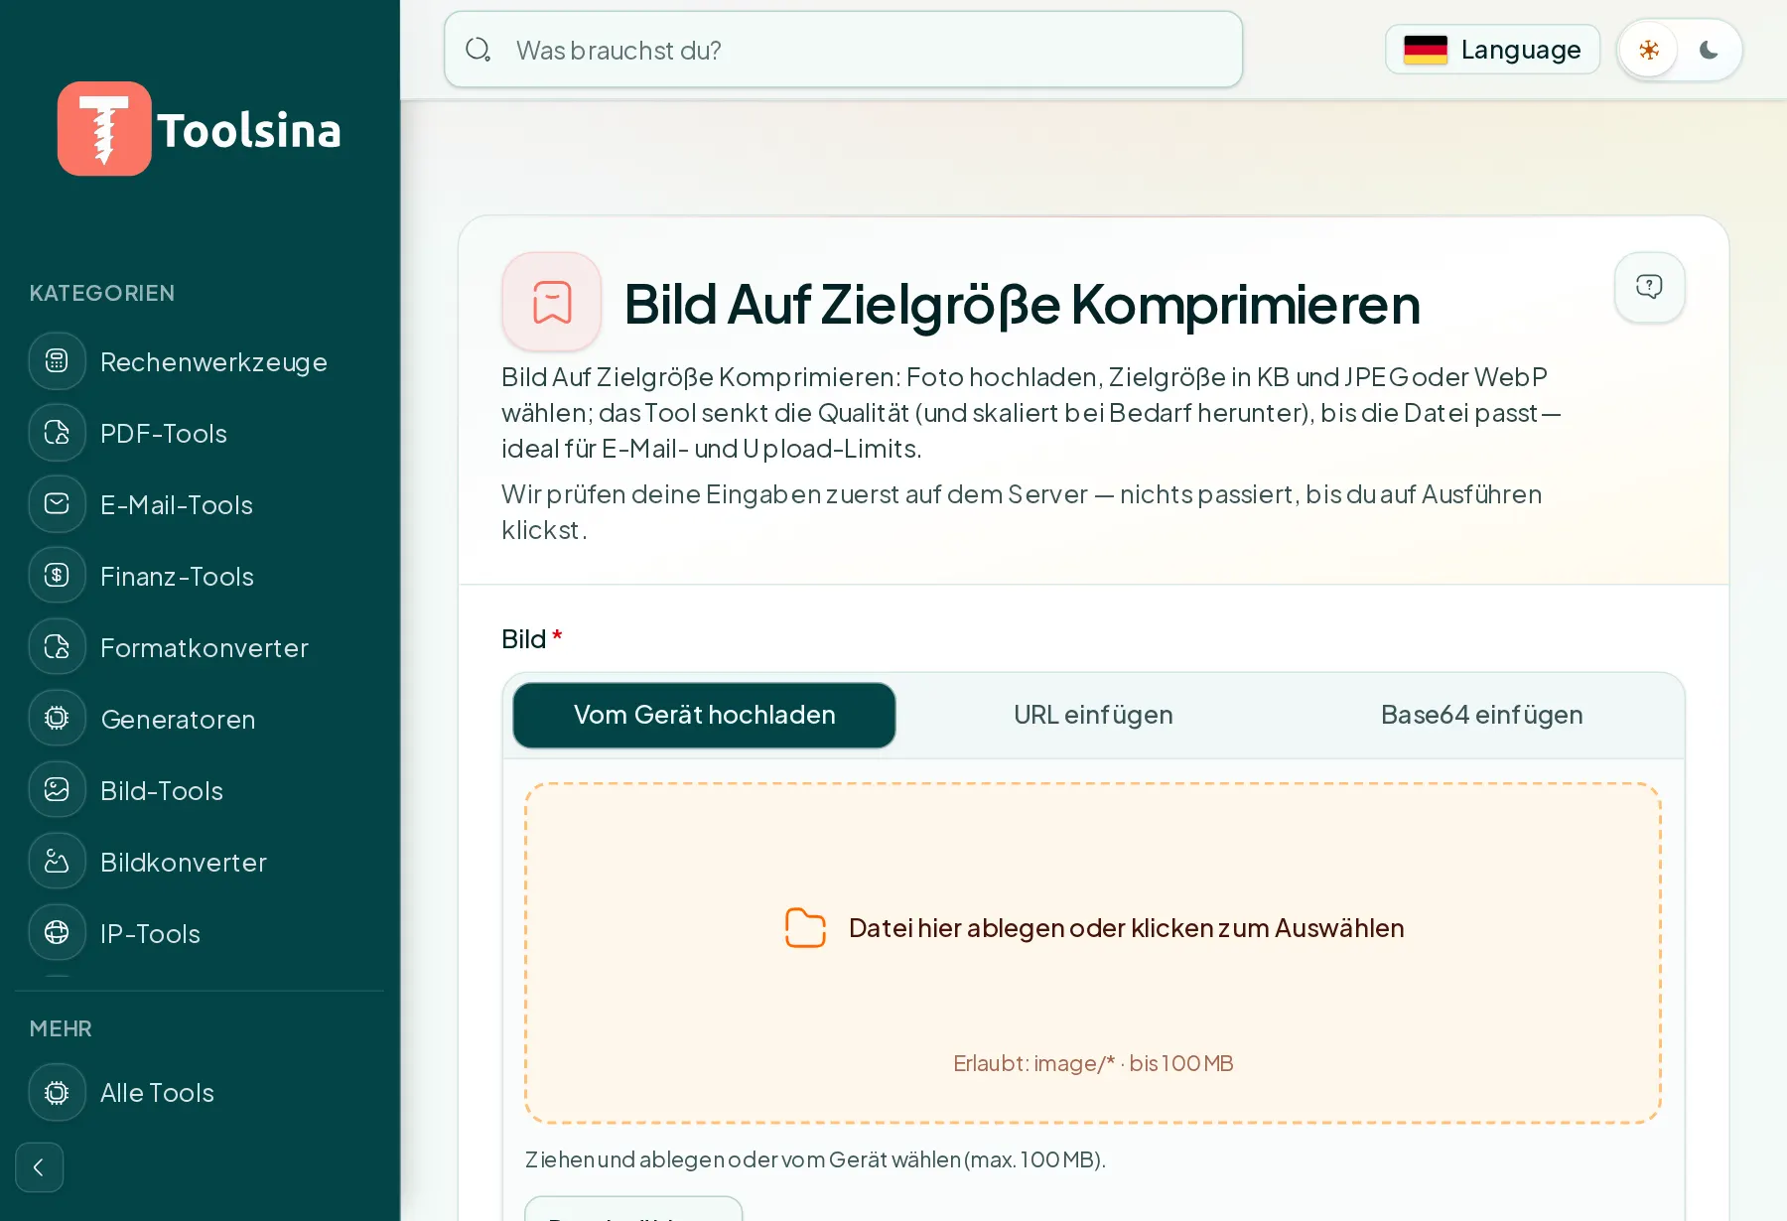The image size is (1787, 1221).
Task: Click the bookmark tool icon beside the title
Action: click(552, 302)
